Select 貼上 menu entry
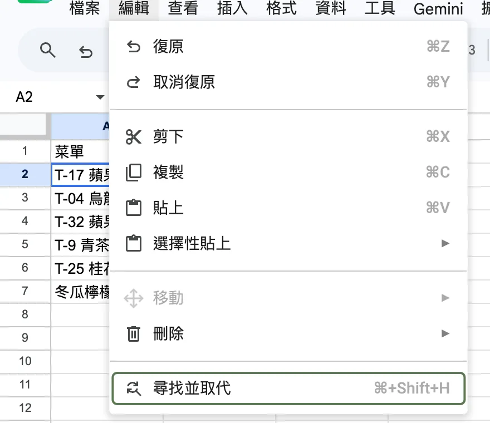 (x=288, y=208)
